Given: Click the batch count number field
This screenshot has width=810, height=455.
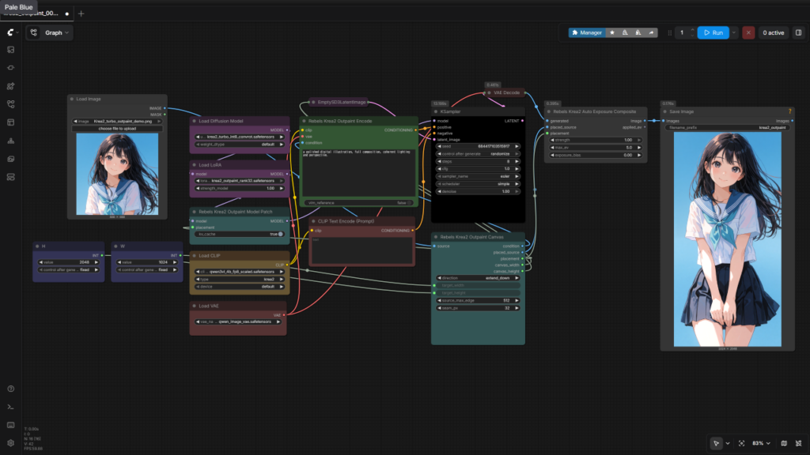Looking at the screenshot, I should click(x=682, y=32).
